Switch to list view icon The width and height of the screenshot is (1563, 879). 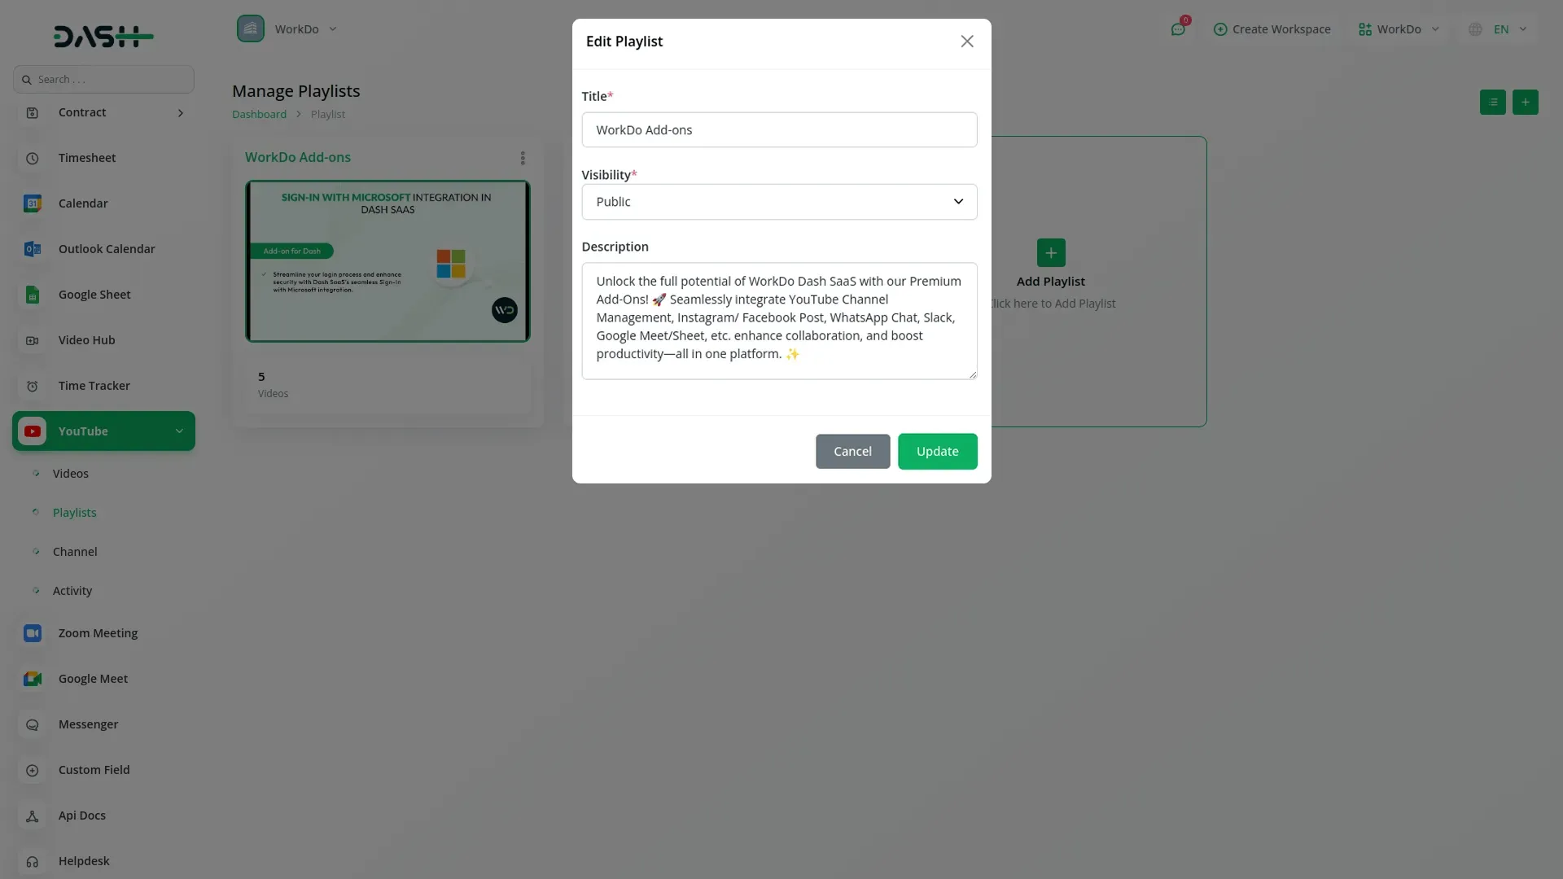pyautogui.click(x=1492, y=102)
